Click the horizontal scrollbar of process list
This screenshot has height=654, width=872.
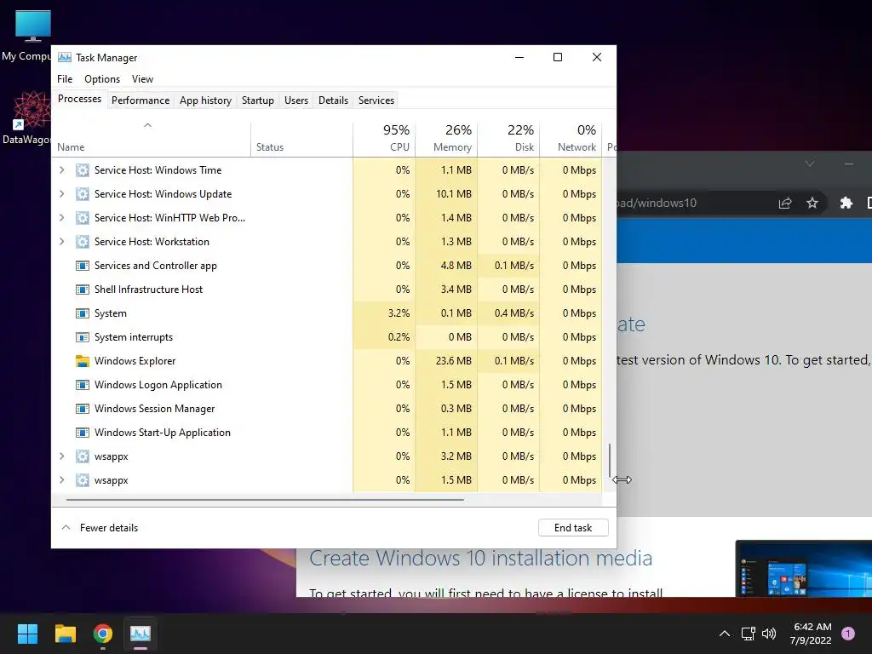[265, 500]
